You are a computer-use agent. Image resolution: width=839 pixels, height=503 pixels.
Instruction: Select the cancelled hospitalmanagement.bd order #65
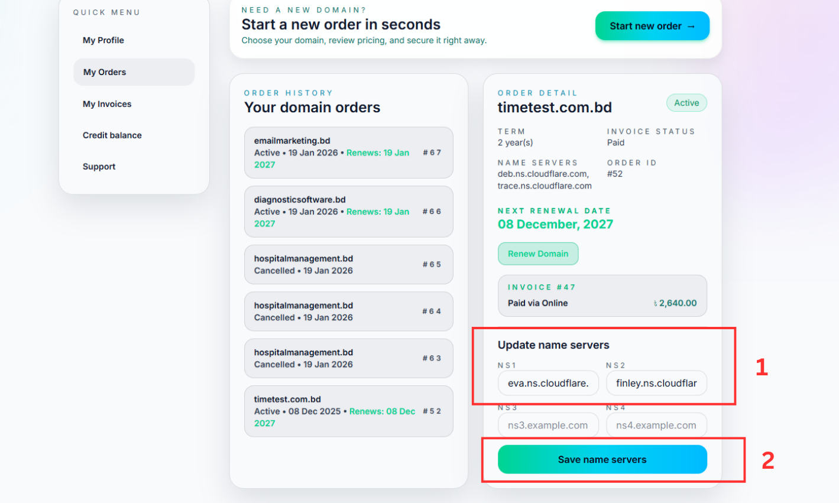[348, 264]
